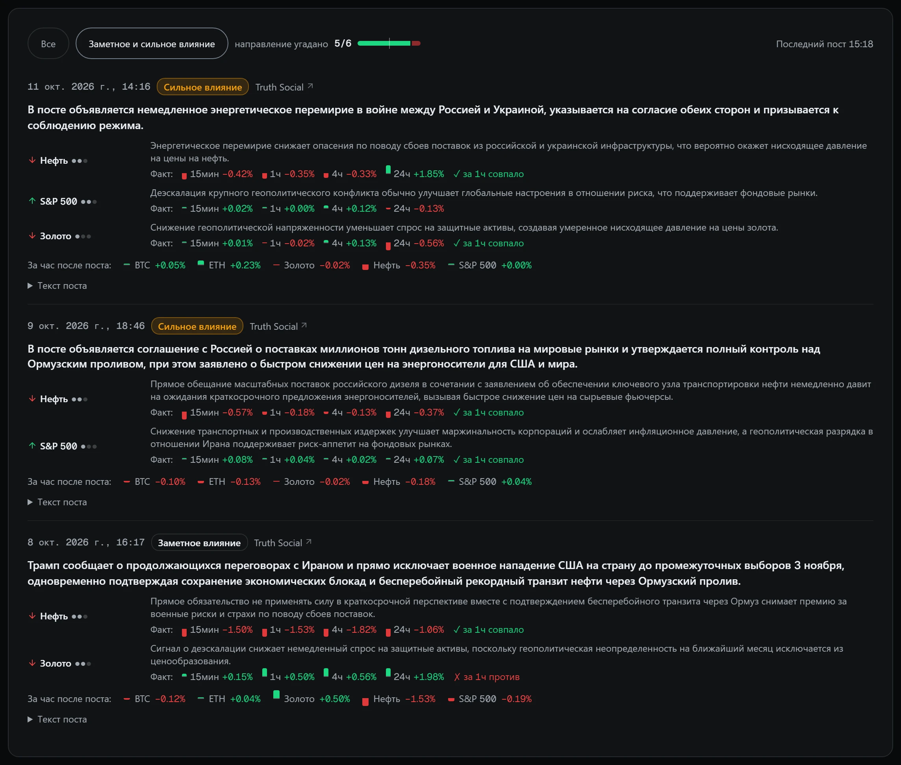
Task: Click 'направление угадано' label
Action: [281, 44]
